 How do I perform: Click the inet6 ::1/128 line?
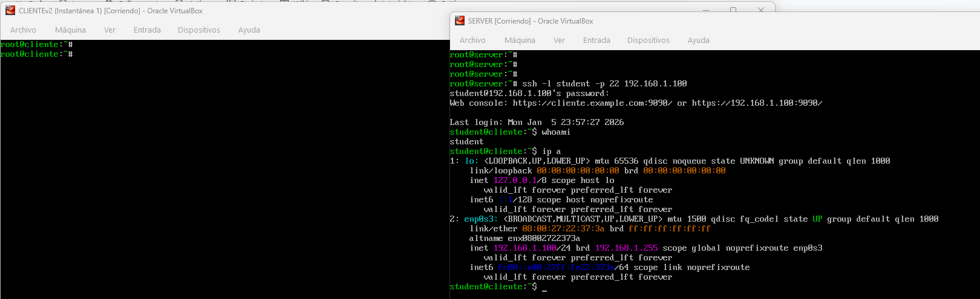tap(561, 199)
